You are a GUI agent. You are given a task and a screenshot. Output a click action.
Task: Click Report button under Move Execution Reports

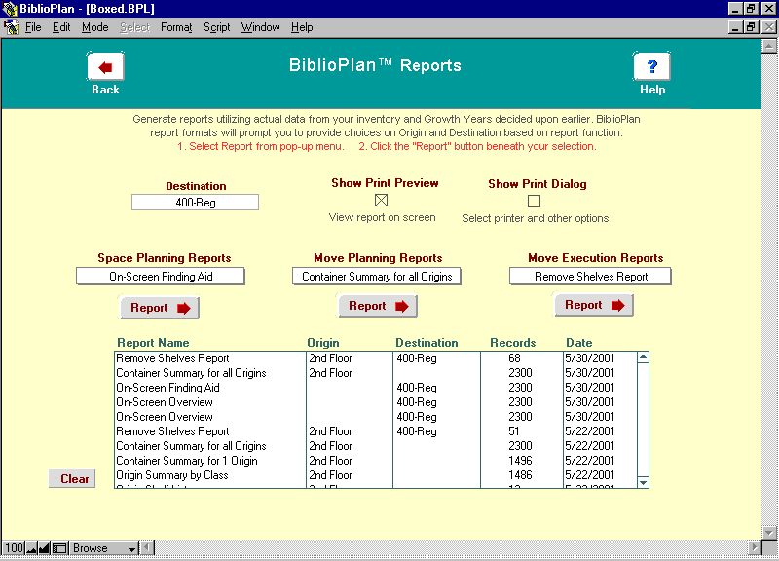[x=594, y=305]
